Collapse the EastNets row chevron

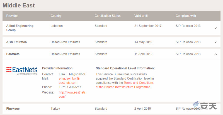(x=215, y=54)
